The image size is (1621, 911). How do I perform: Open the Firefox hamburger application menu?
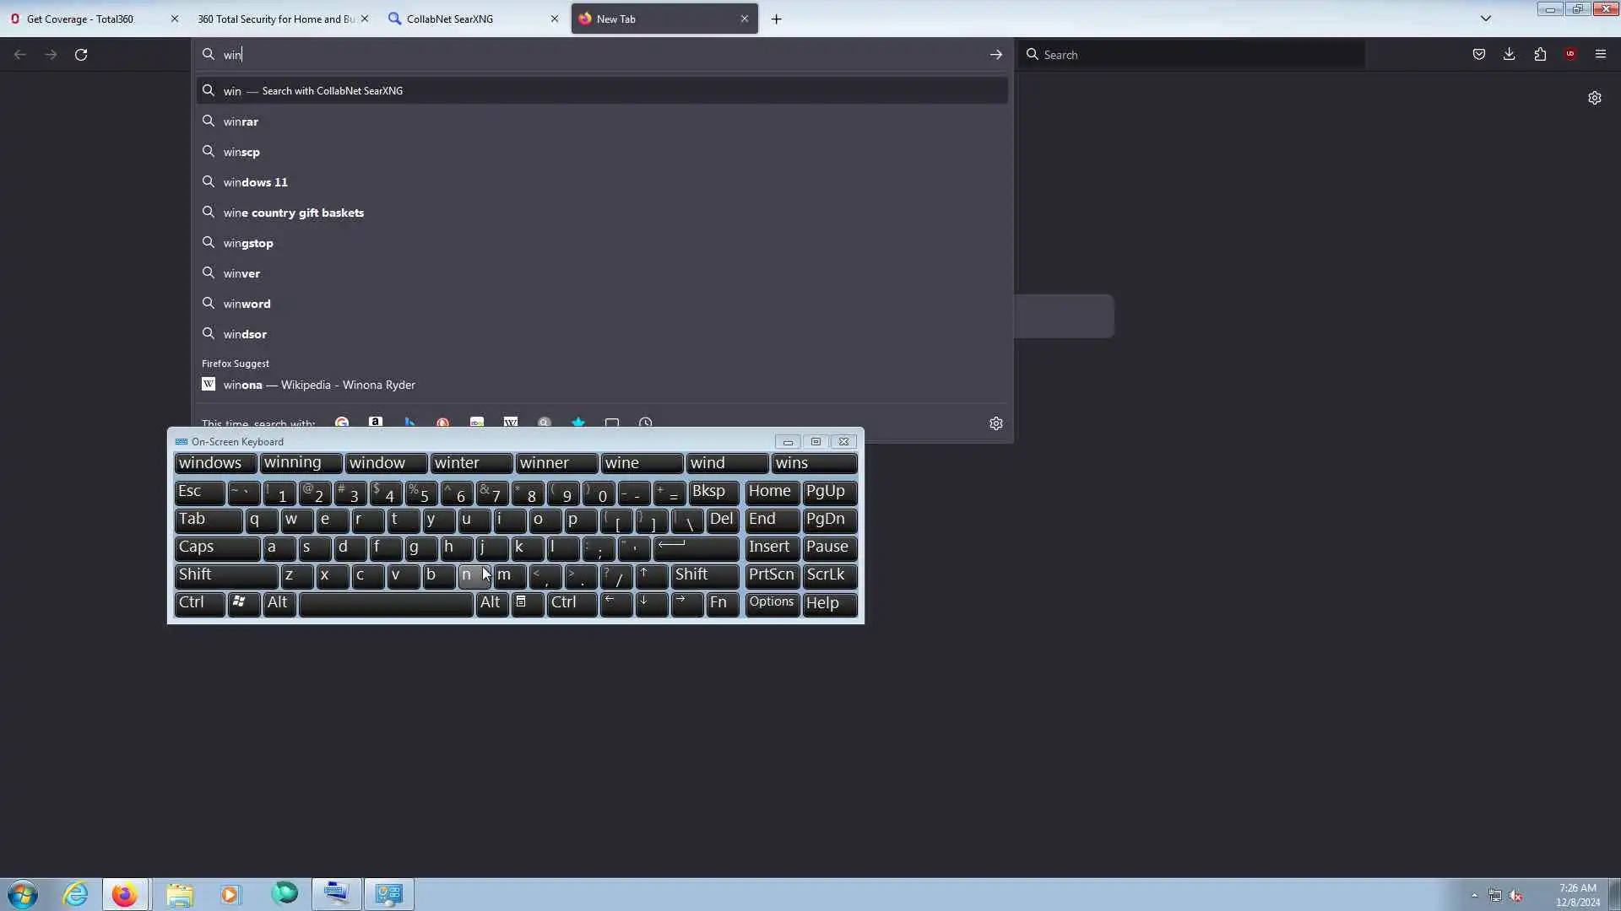point(1601,54)
